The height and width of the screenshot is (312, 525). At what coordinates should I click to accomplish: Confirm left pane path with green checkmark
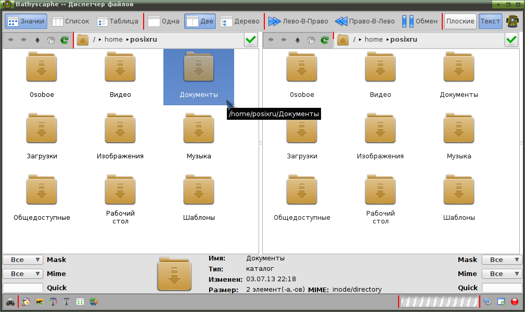[251, 40]
